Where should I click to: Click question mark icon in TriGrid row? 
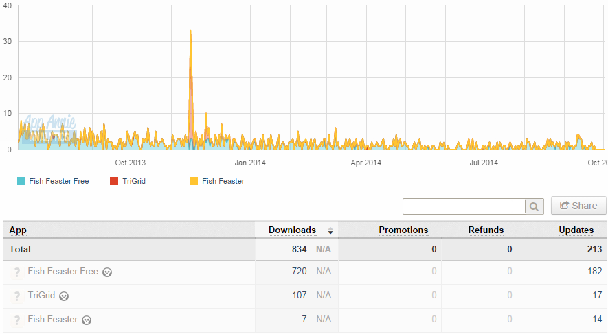(x=16, y=296)
